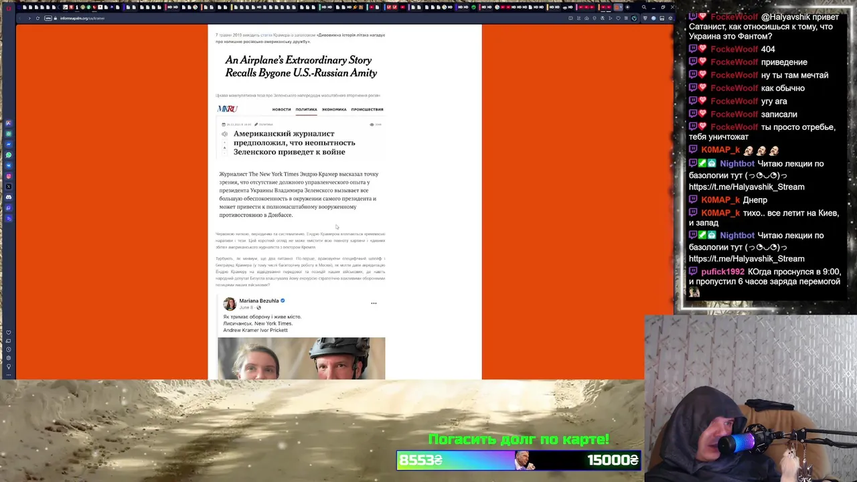
Task: Select the ЭКОНОМИКА menu item
Action: (334, 109)
